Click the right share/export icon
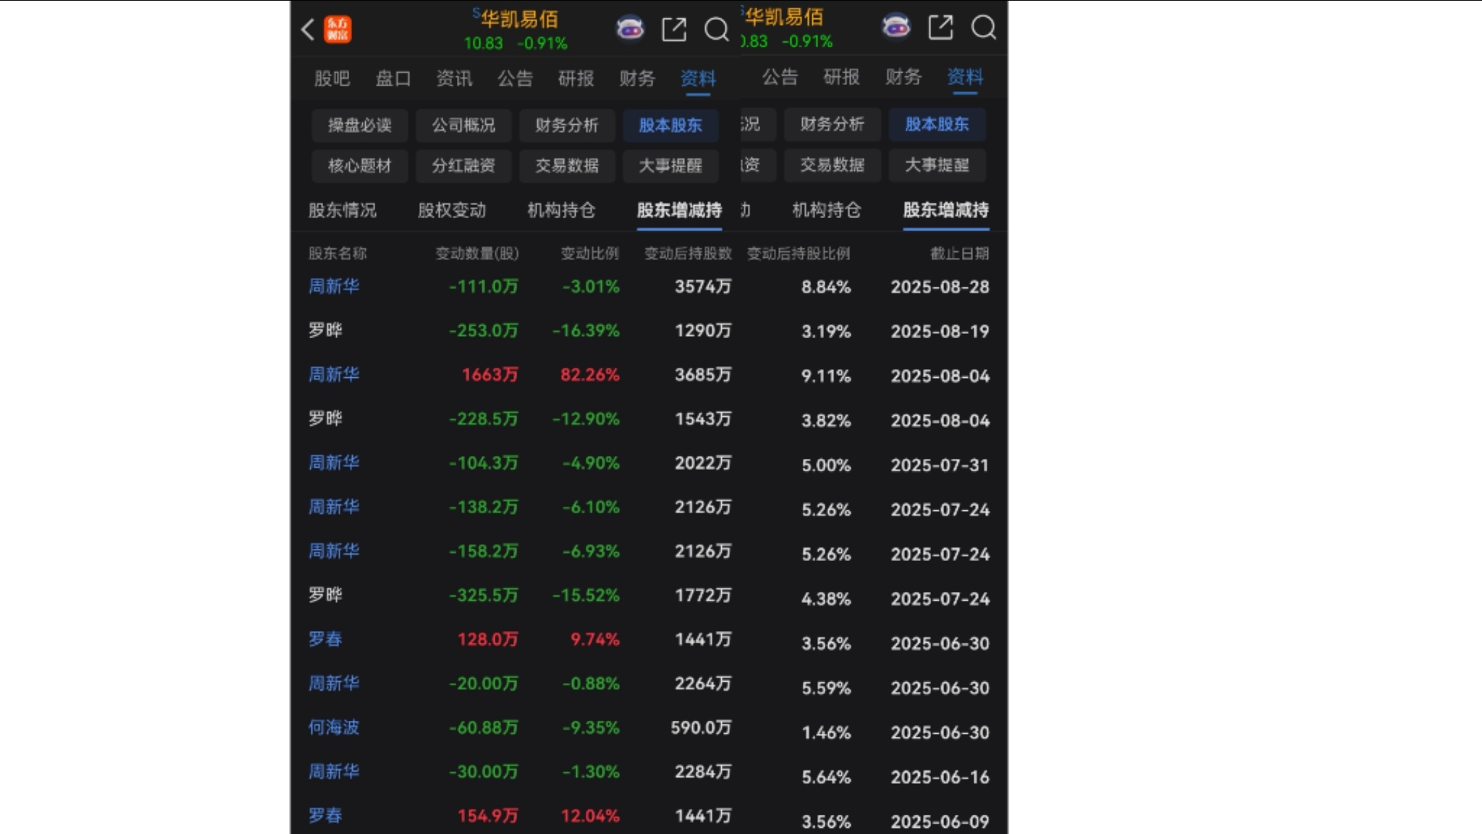 [940, 27]
